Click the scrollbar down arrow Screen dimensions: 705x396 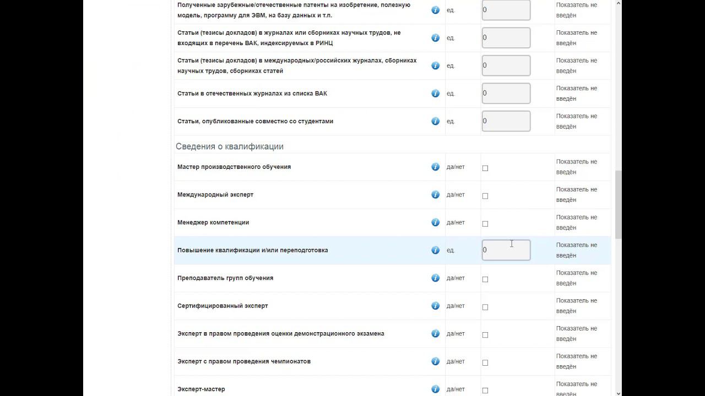tap(619, 393)
